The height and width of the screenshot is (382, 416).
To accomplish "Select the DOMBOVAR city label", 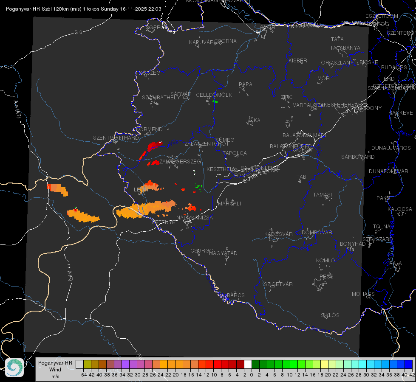I will point(317,232).
